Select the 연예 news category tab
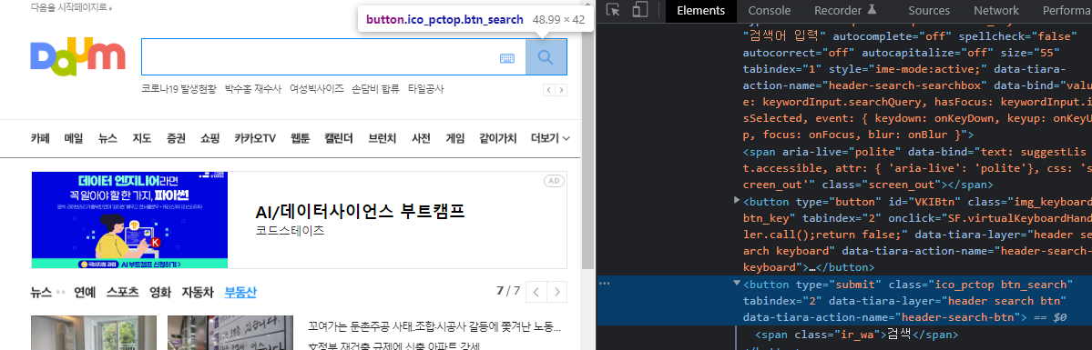Viewport: 1092px width, 350px height. [85, 292]
